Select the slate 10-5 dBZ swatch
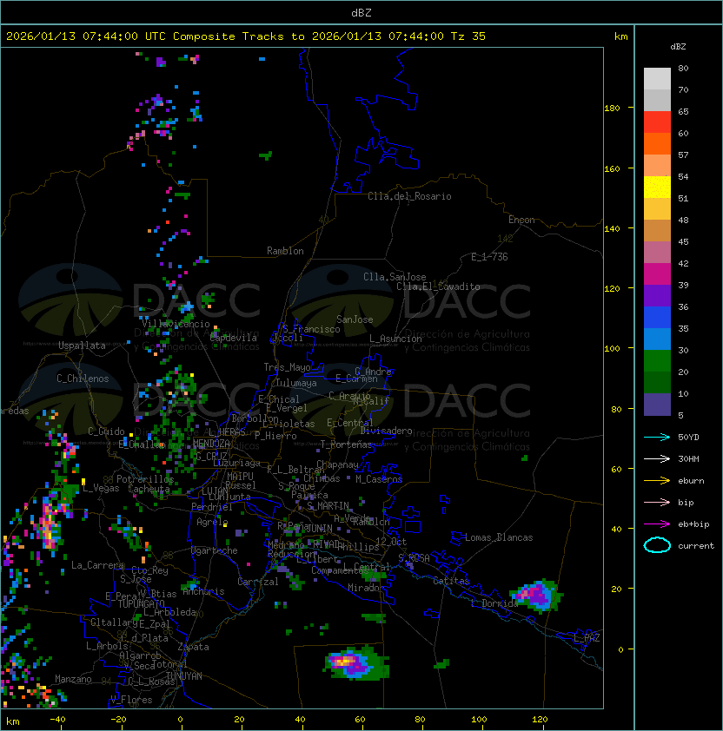The width and height of the screenshot is (723, 731). tap(657, 405)
